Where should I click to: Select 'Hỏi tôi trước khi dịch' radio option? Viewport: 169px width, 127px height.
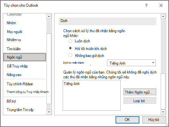(70, 48)
